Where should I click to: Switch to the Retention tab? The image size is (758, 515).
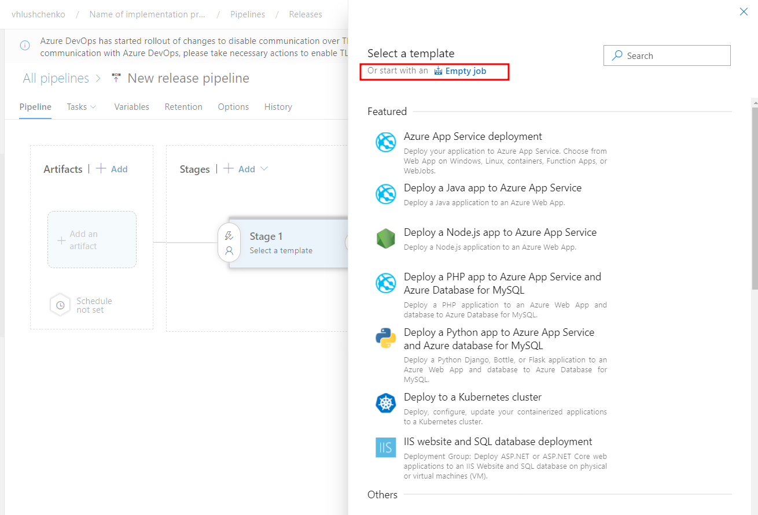[183, 107]
